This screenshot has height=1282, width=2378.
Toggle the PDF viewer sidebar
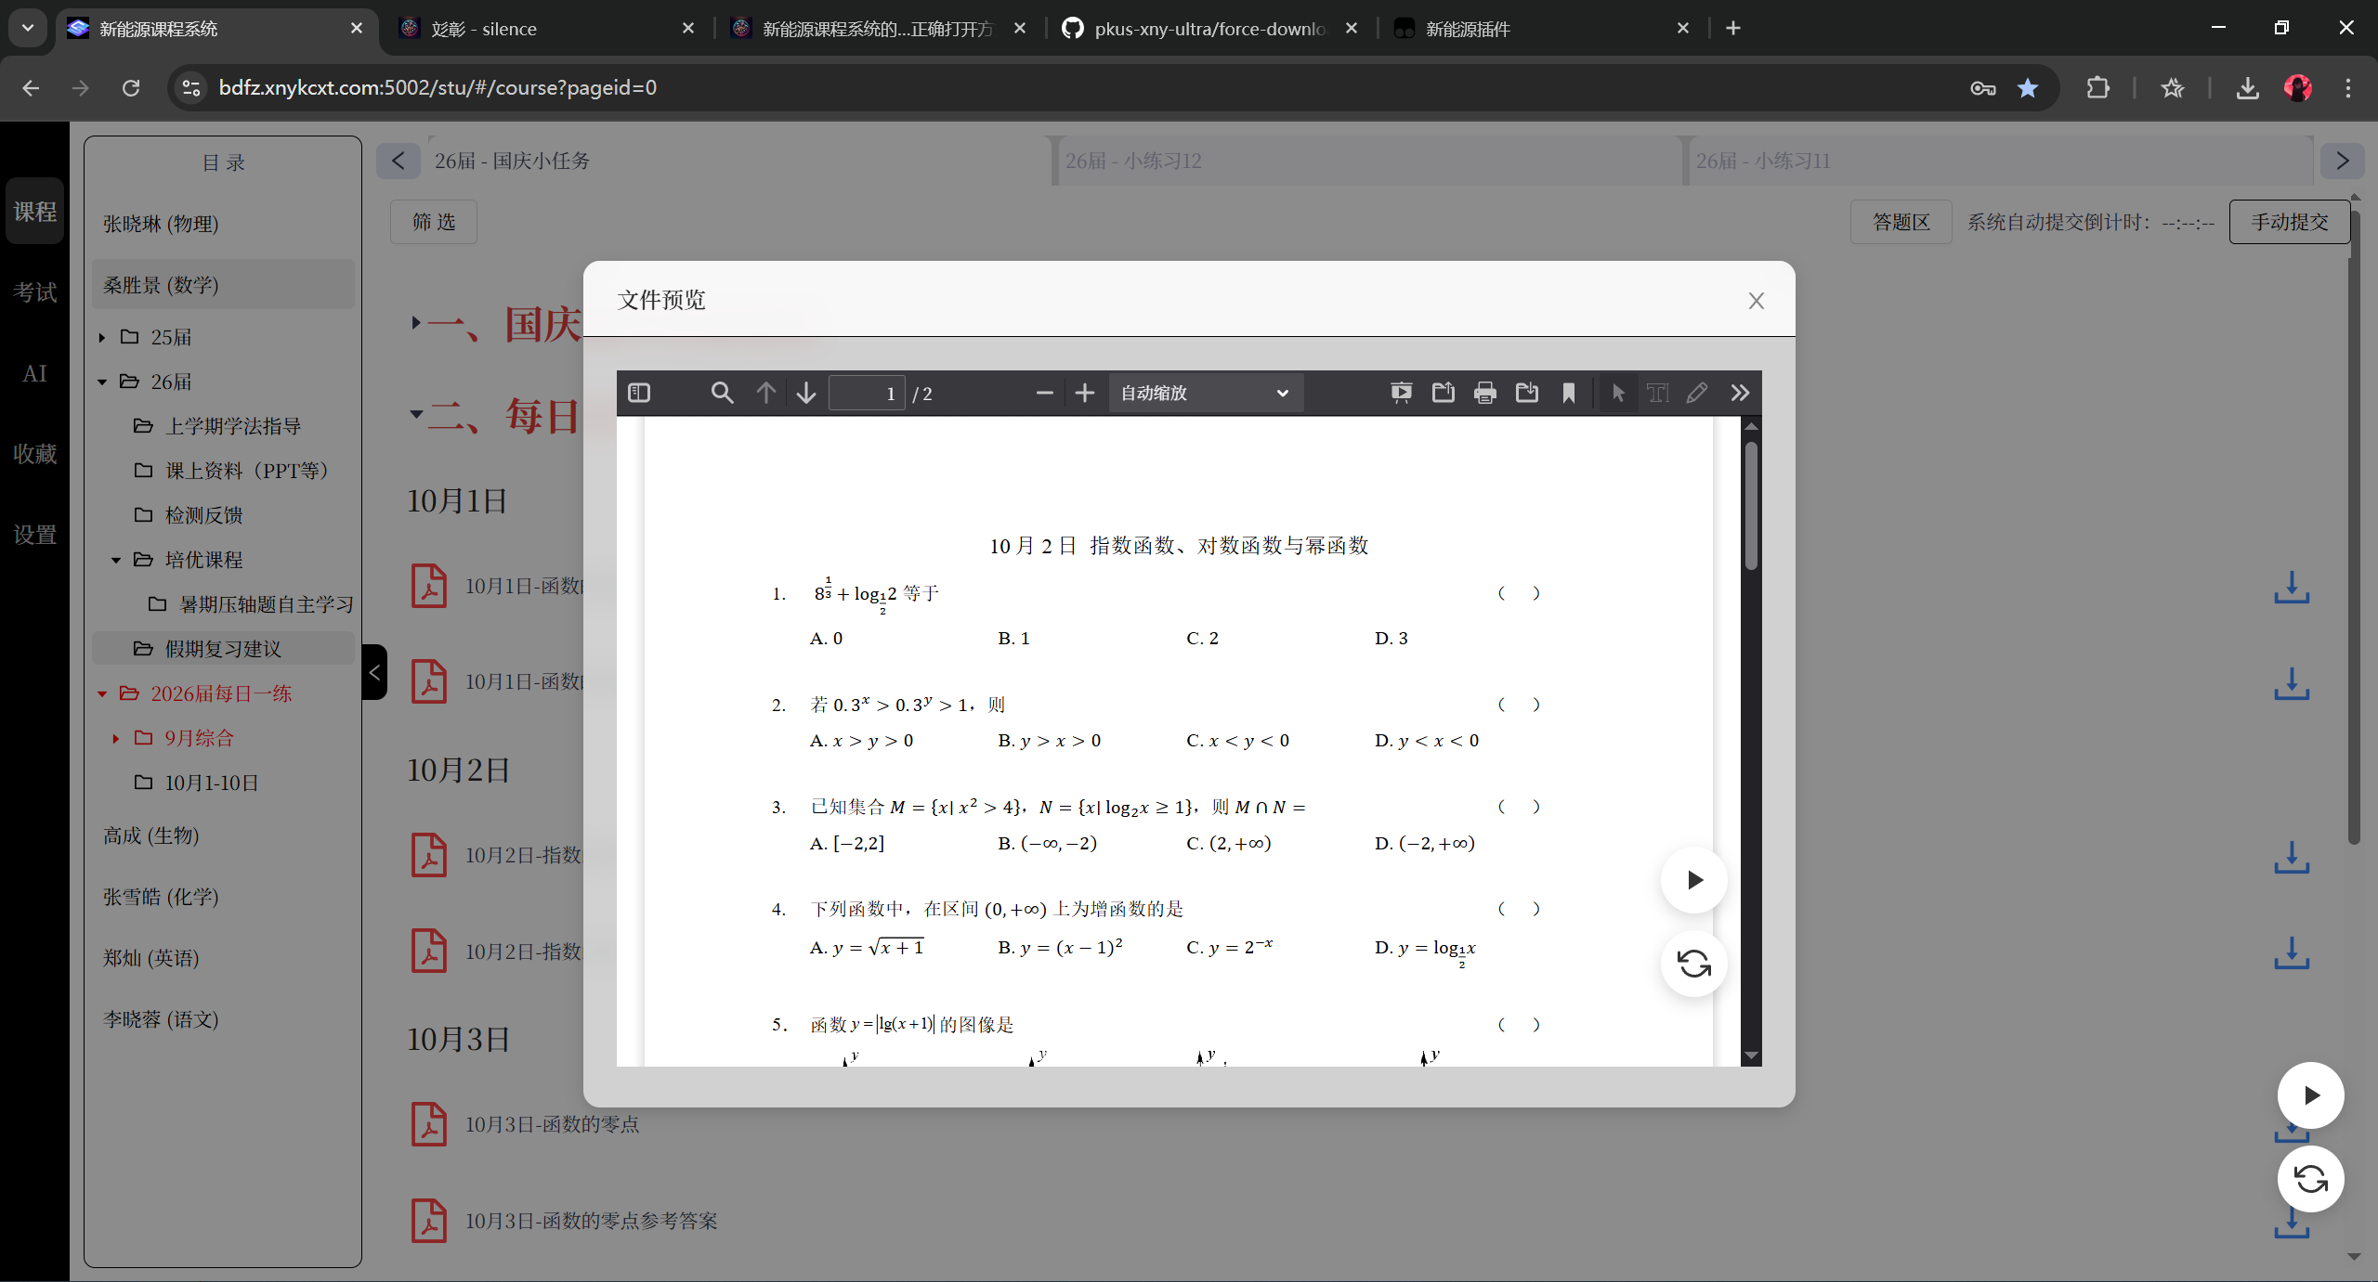(x=639, y=393)
